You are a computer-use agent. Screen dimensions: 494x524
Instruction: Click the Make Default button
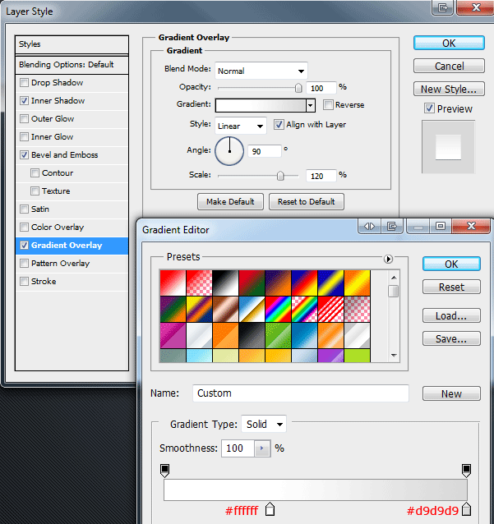(230, 201)
